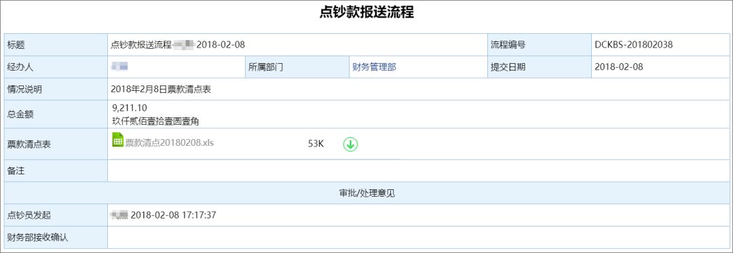733x253 pixels.
Task: Select the page title 点钞款报送流程
Action: point(366,13)
